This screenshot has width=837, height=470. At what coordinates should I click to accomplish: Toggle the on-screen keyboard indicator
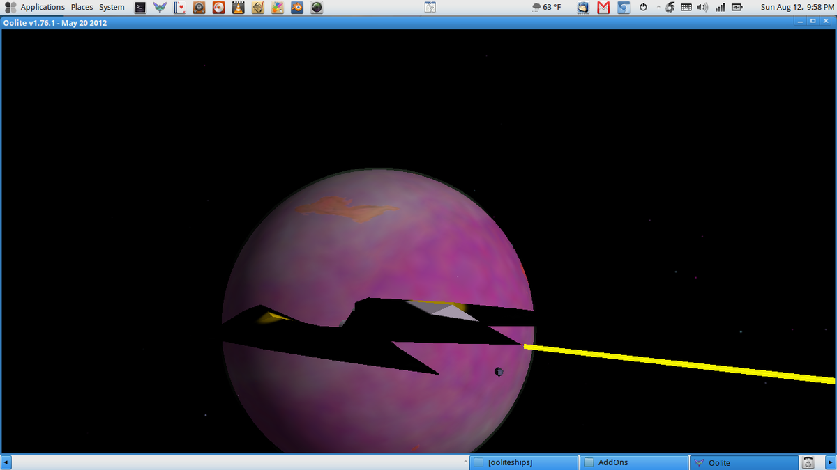click(x=686, y=8)
